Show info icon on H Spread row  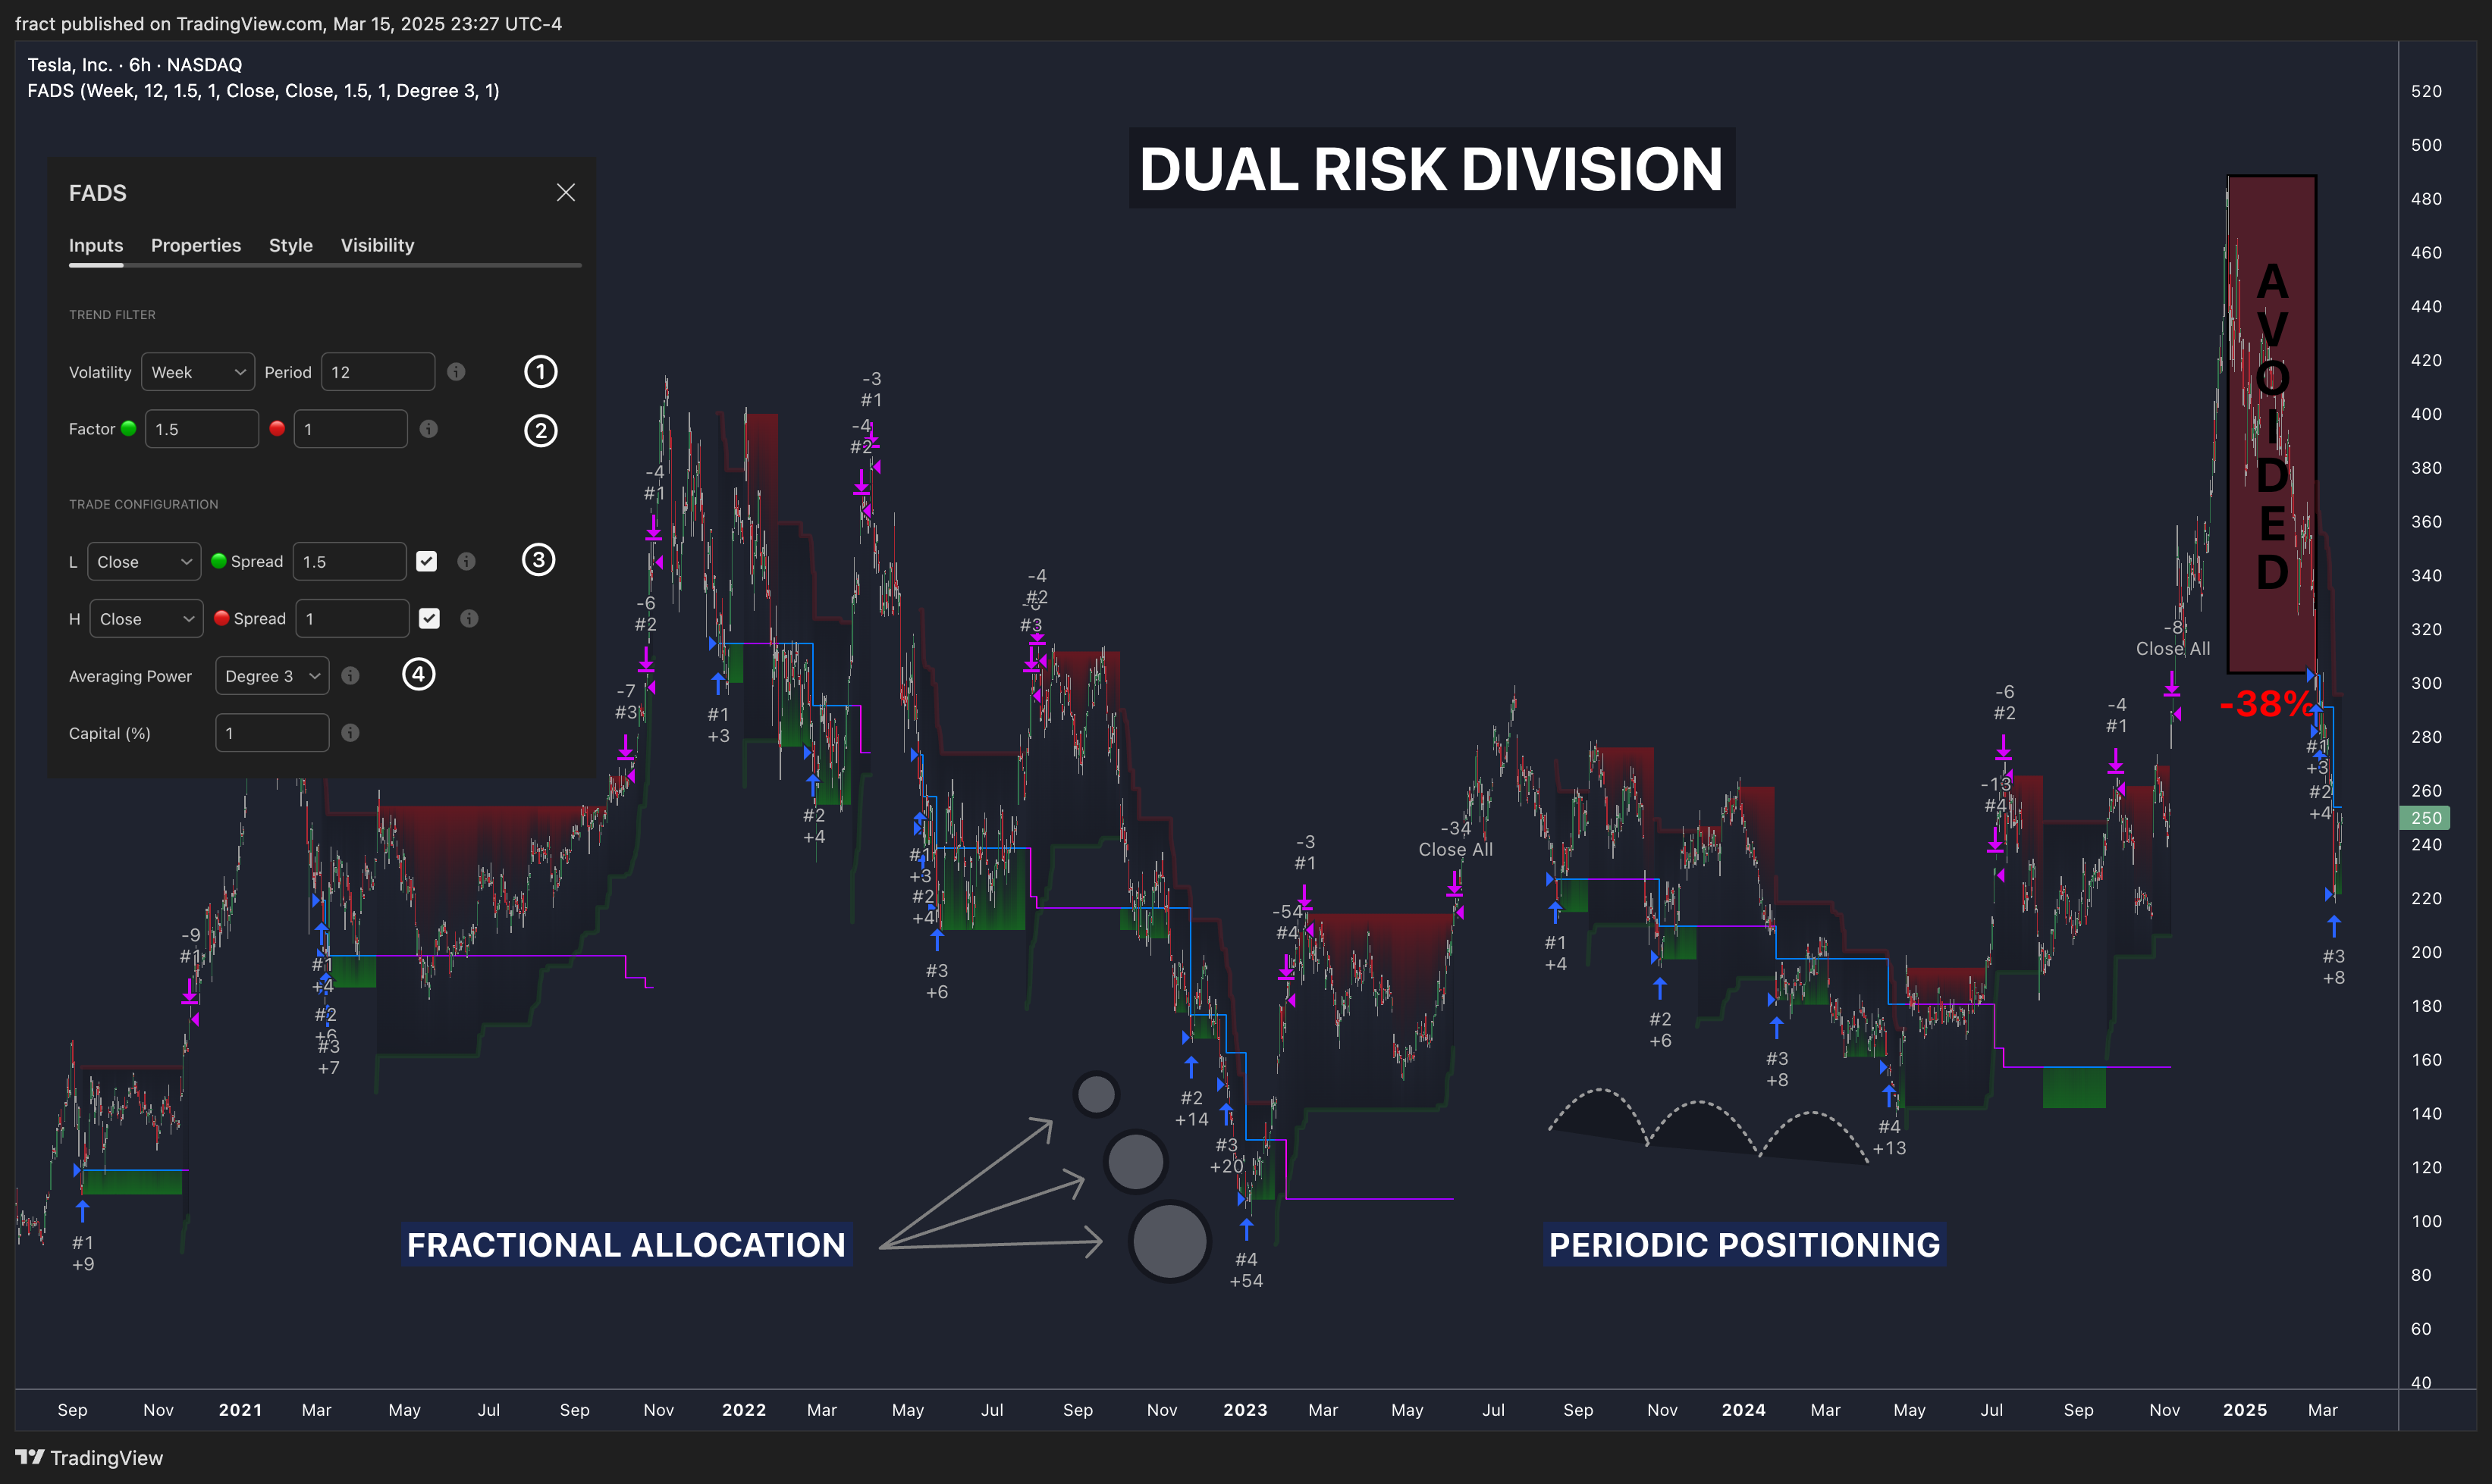point(469,619)
